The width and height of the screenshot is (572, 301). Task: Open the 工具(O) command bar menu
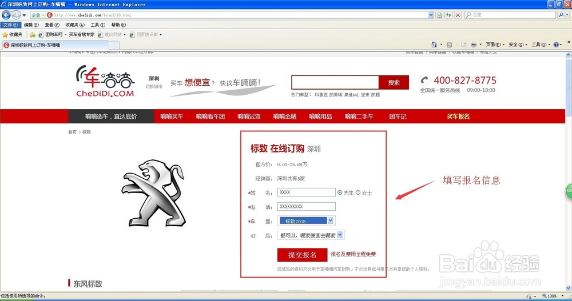click(541, 45)
